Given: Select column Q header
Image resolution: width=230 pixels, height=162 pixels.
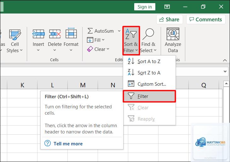Looking at the screenshot, I should 204,85.
